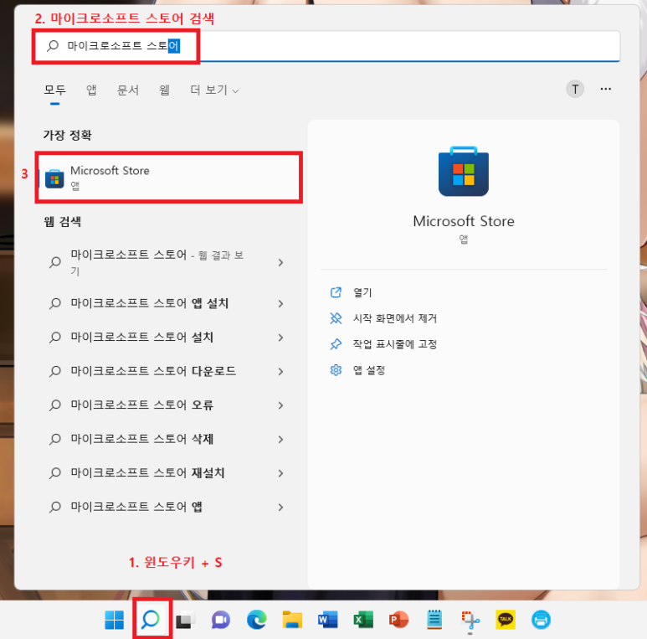The image size is (647, 639).
Task: Choose 시작 화면에서 제거
Action: (395, 318)
